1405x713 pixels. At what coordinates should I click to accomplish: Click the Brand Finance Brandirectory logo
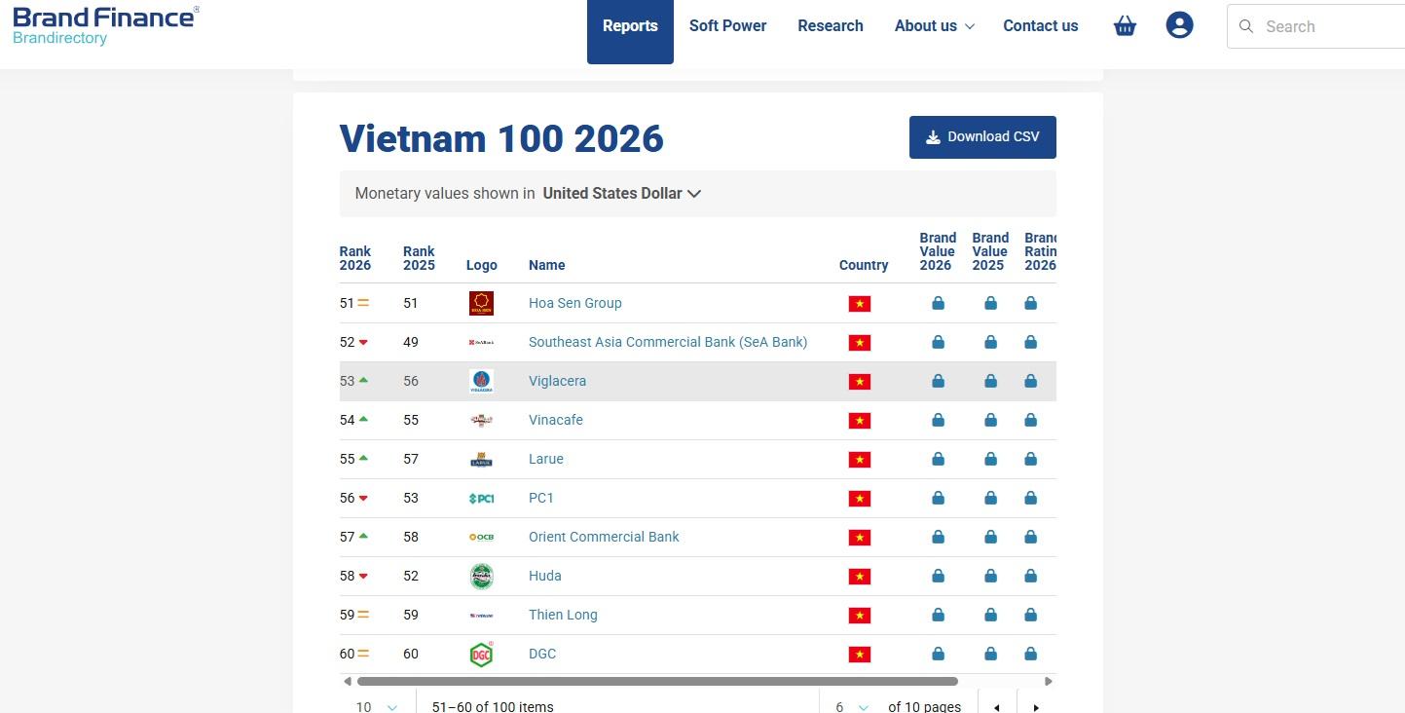[105, 25]
